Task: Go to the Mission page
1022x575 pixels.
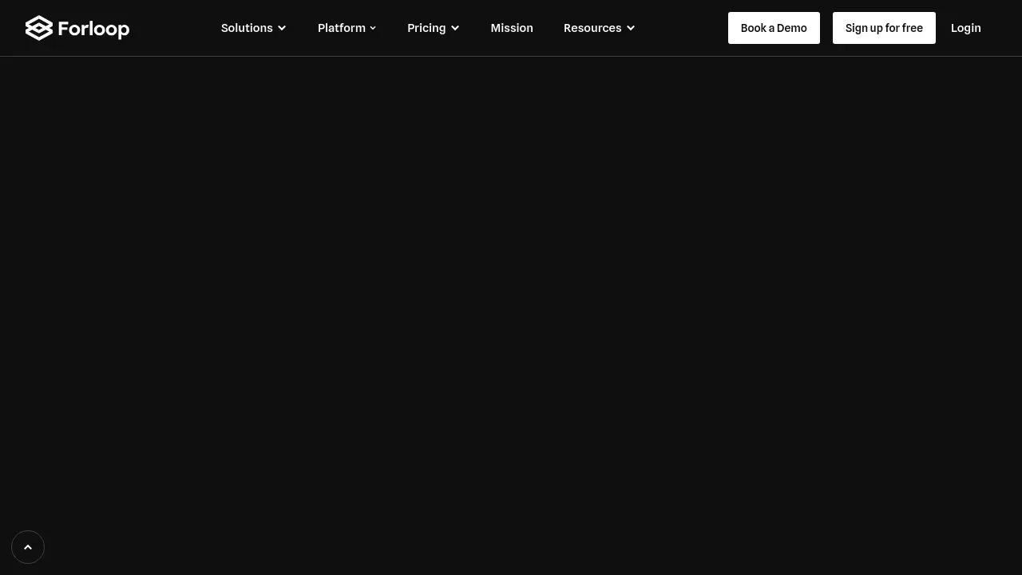Action: click(512, 28)
